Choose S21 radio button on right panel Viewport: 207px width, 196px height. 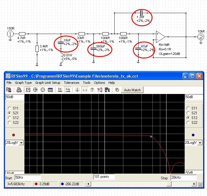(188, 113)
